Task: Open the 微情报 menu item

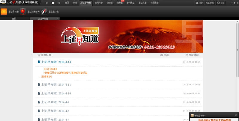Action: [x=110, y=3]
